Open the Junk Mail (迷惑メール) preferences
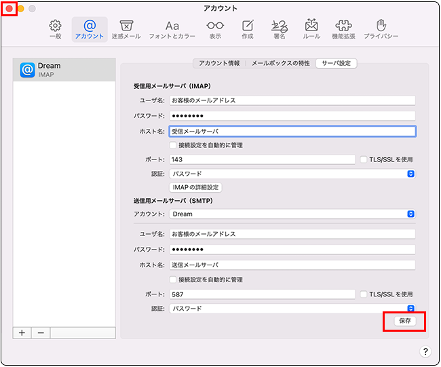The width and height of the screenshot is (441, 367). [126, 29]
